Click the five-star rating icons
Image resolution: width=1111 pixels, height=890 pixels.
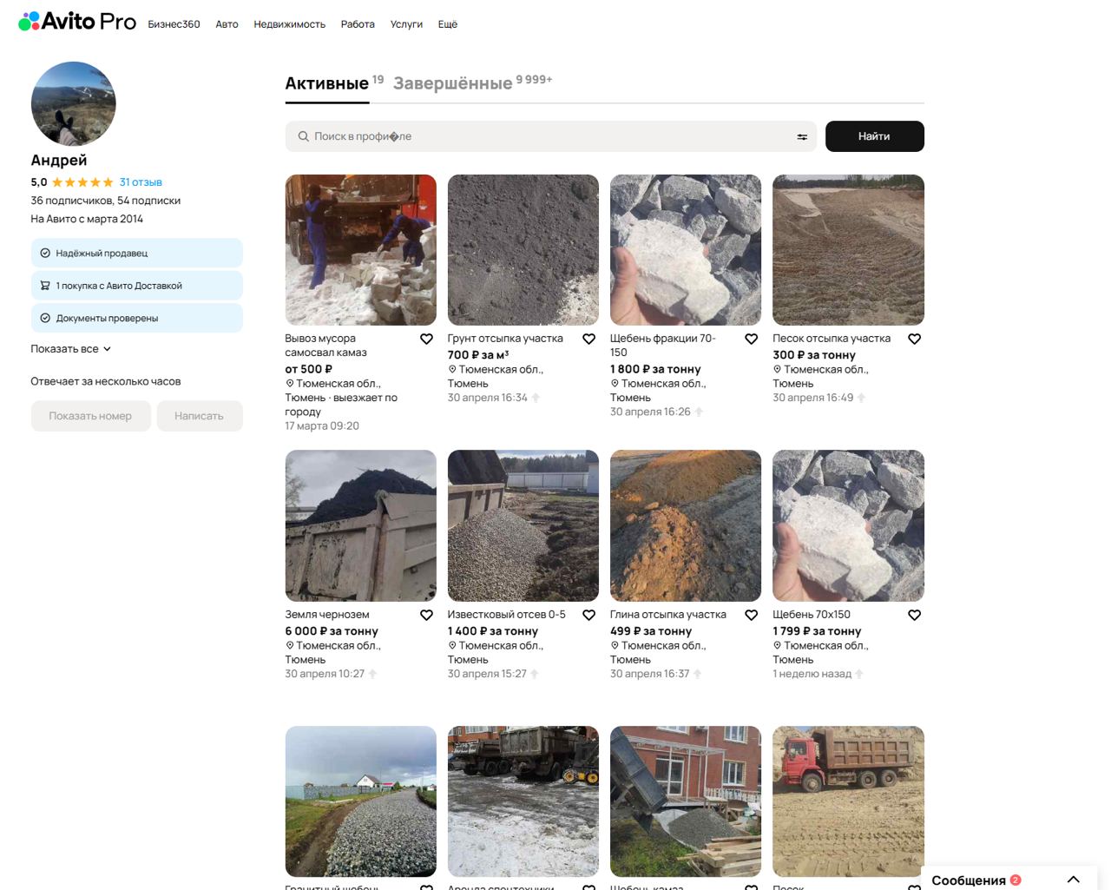pos(82,182)
